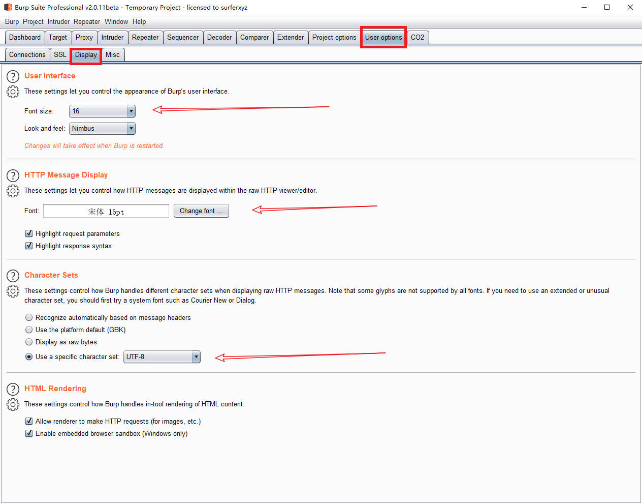
Task: Click the help icon beside HTML Rendering
Action: [x=13, y=390]
